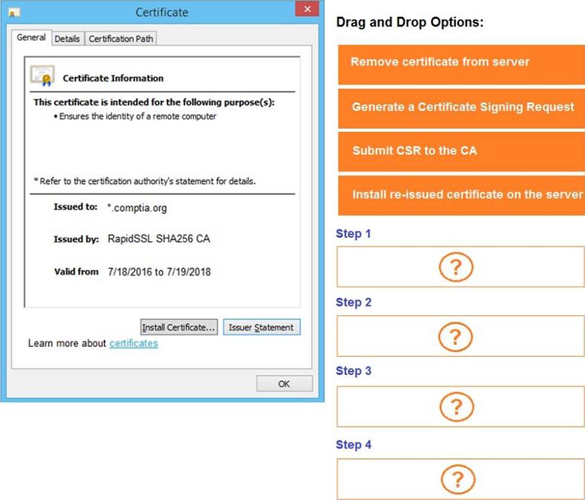
Task: Click the *.comptia.org issued-to value
Action: coord(137,208)
